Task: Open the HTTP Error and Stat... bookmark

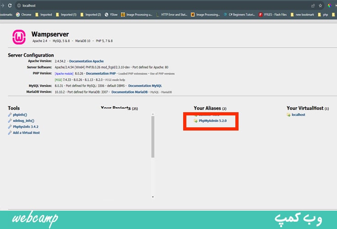Action: tap(172, 15)
